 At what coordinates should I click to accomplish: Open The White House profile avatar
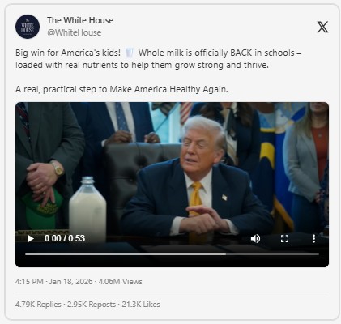click(28, 27)
